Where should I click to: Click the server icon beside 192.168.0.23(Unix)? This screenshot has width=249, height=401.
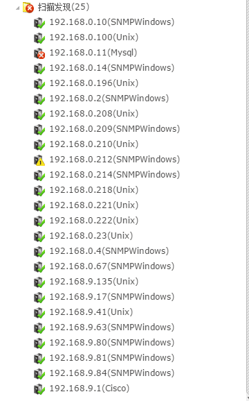tap(39, 237)
